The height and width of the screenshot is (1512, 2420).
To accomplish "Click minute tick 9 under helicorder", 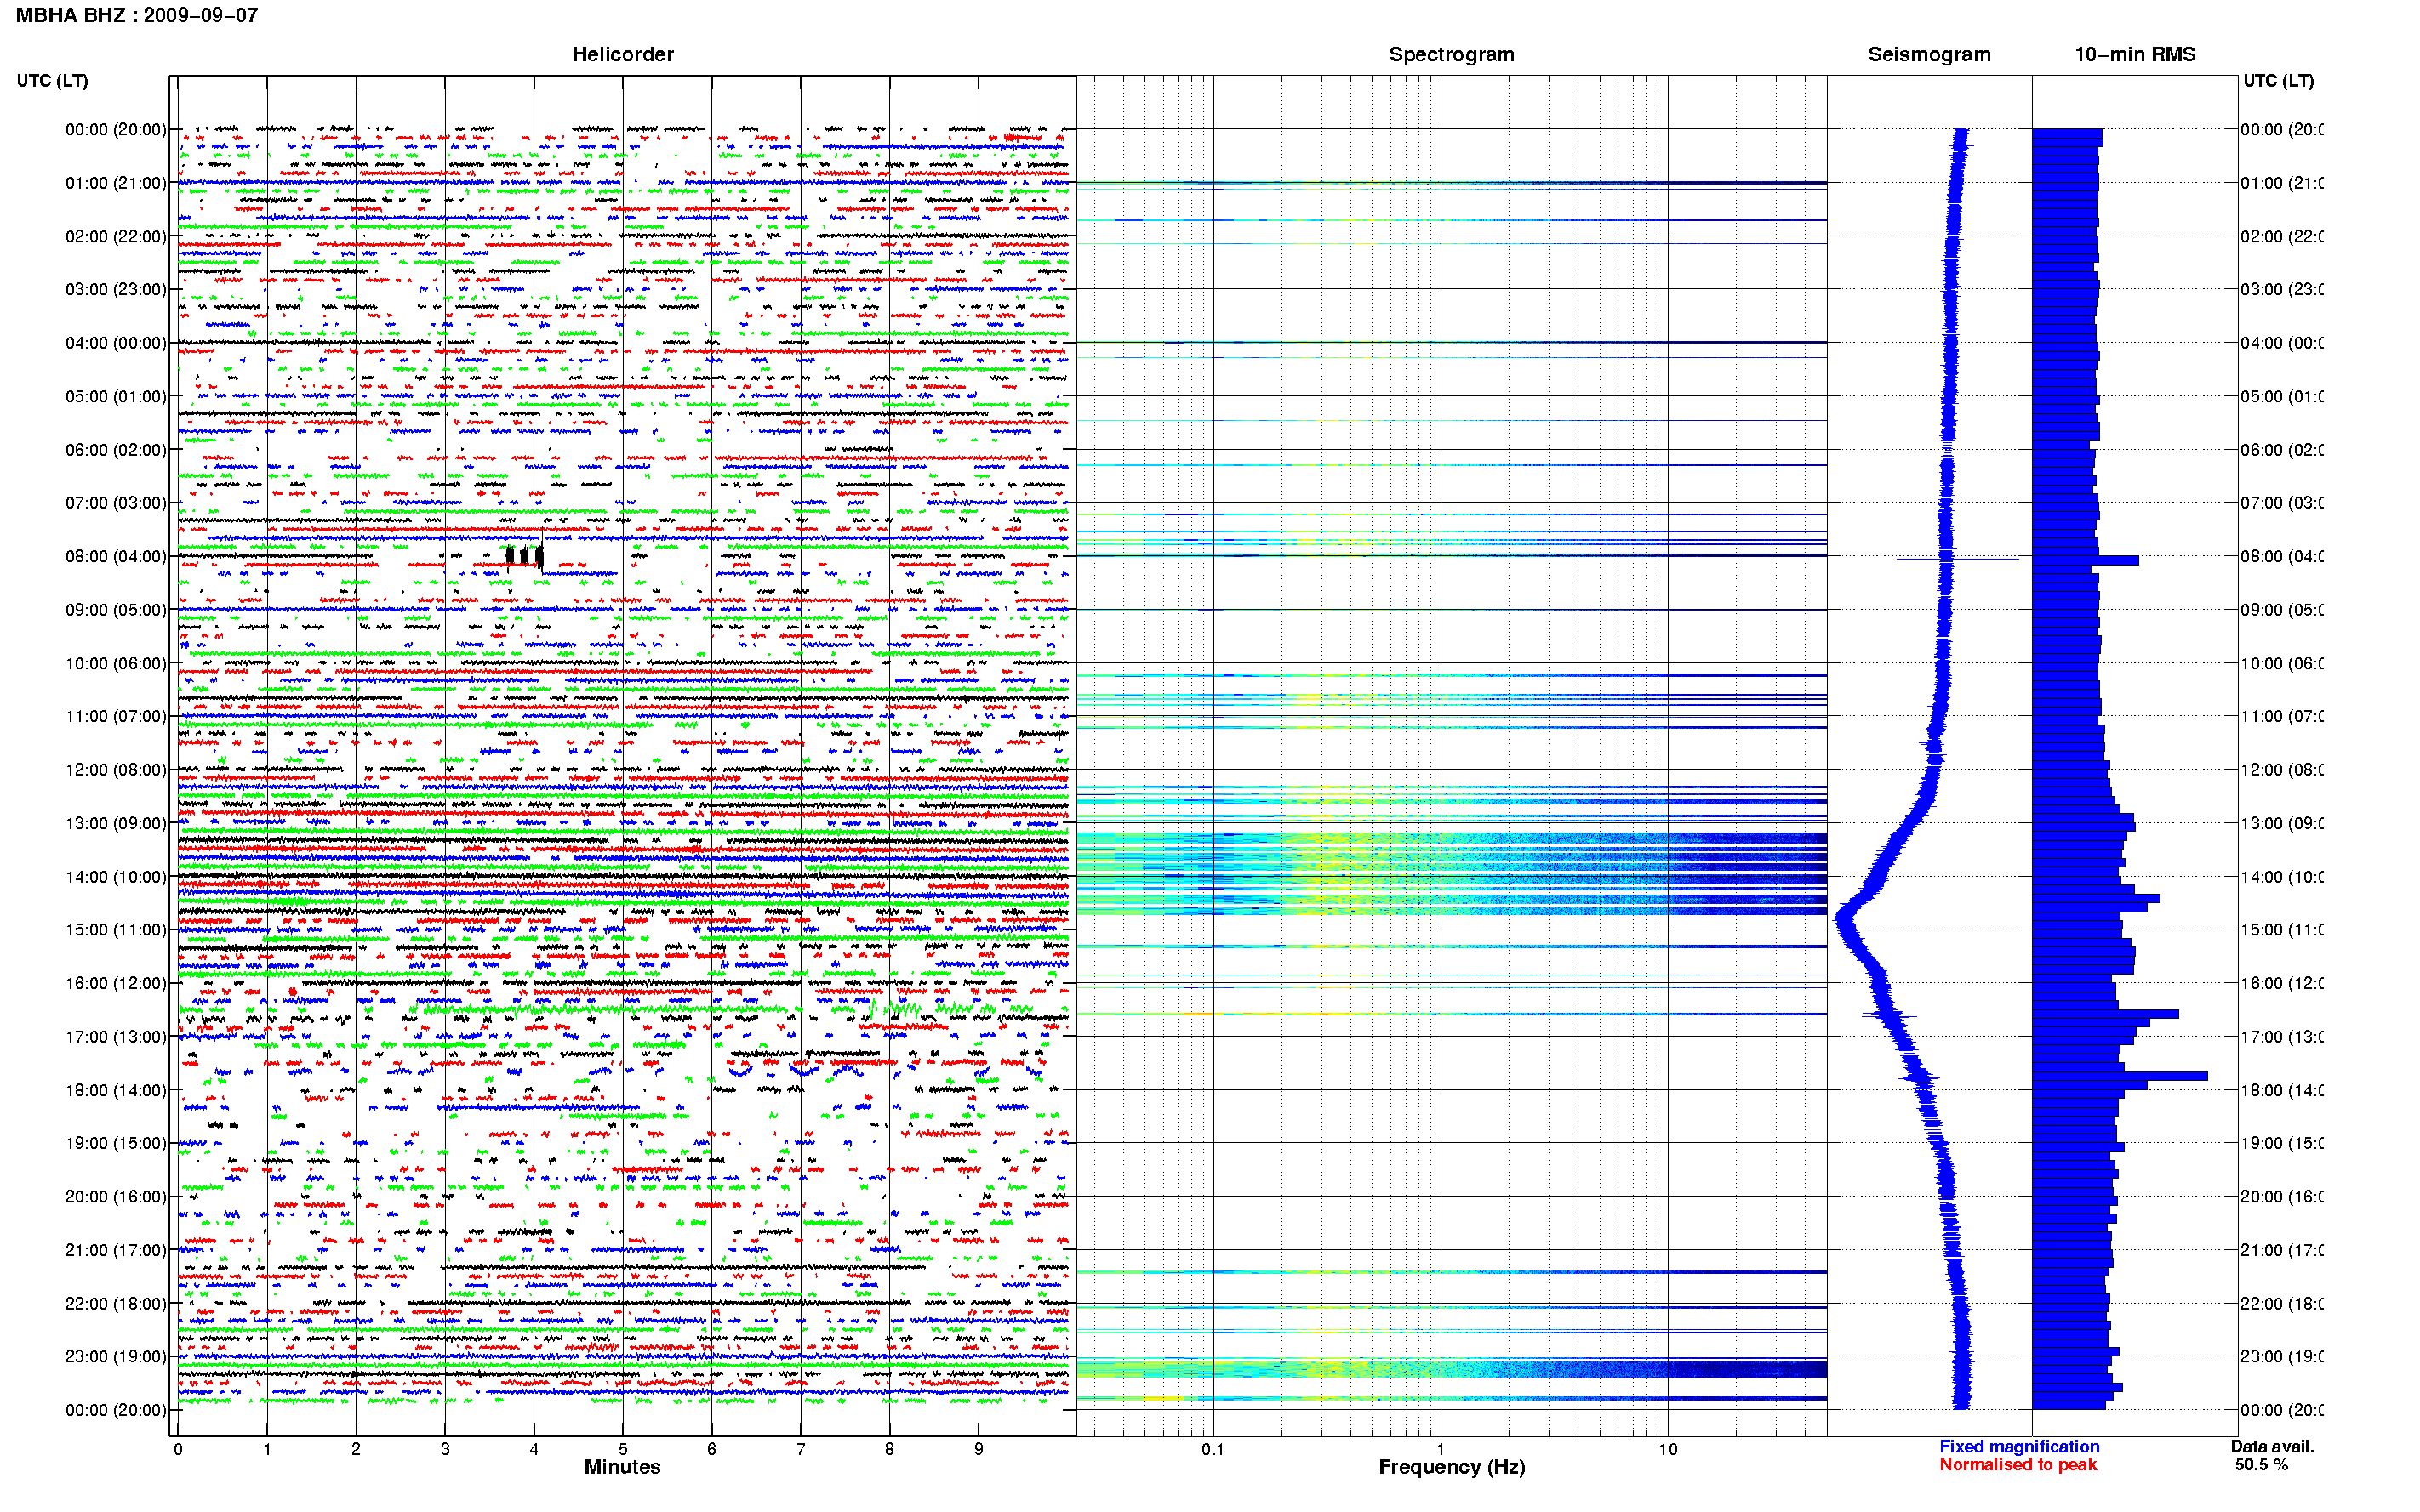I will tap(979, 1449).
